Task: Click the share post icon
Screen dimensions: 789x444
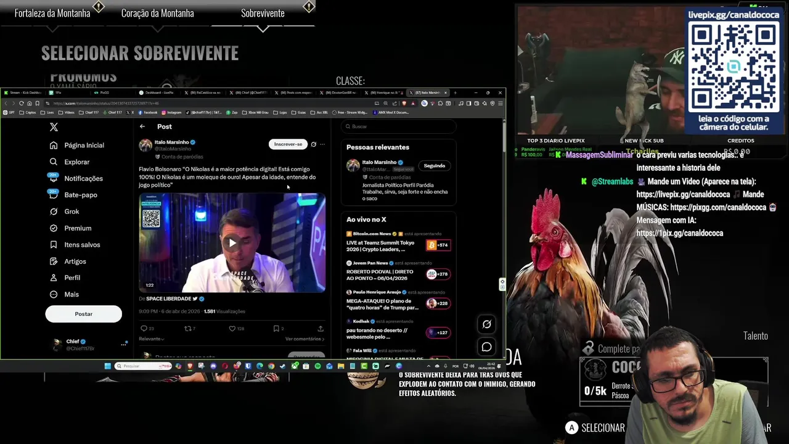Action: tap(320, 329)
